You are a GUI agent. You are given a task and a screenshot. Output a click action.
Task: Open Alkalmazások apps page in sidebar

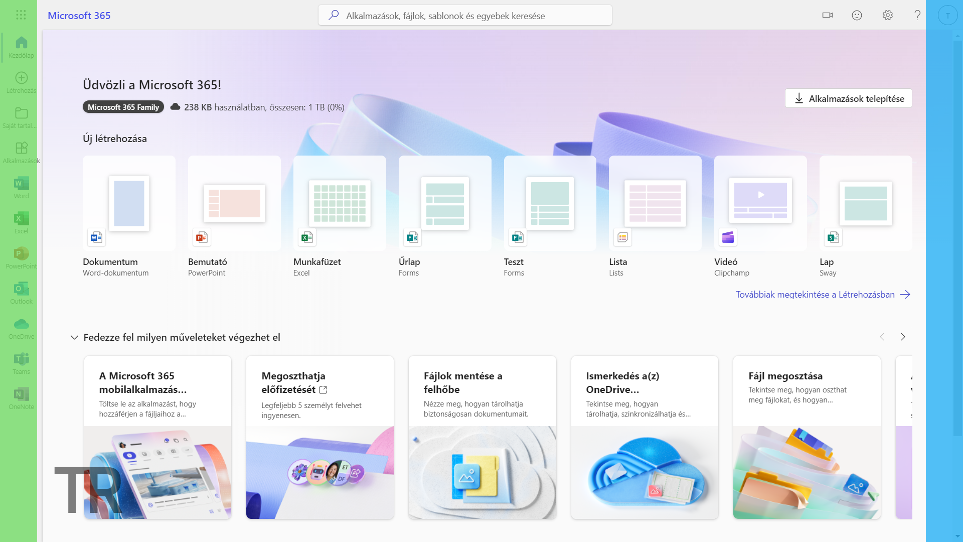[21, 153]
